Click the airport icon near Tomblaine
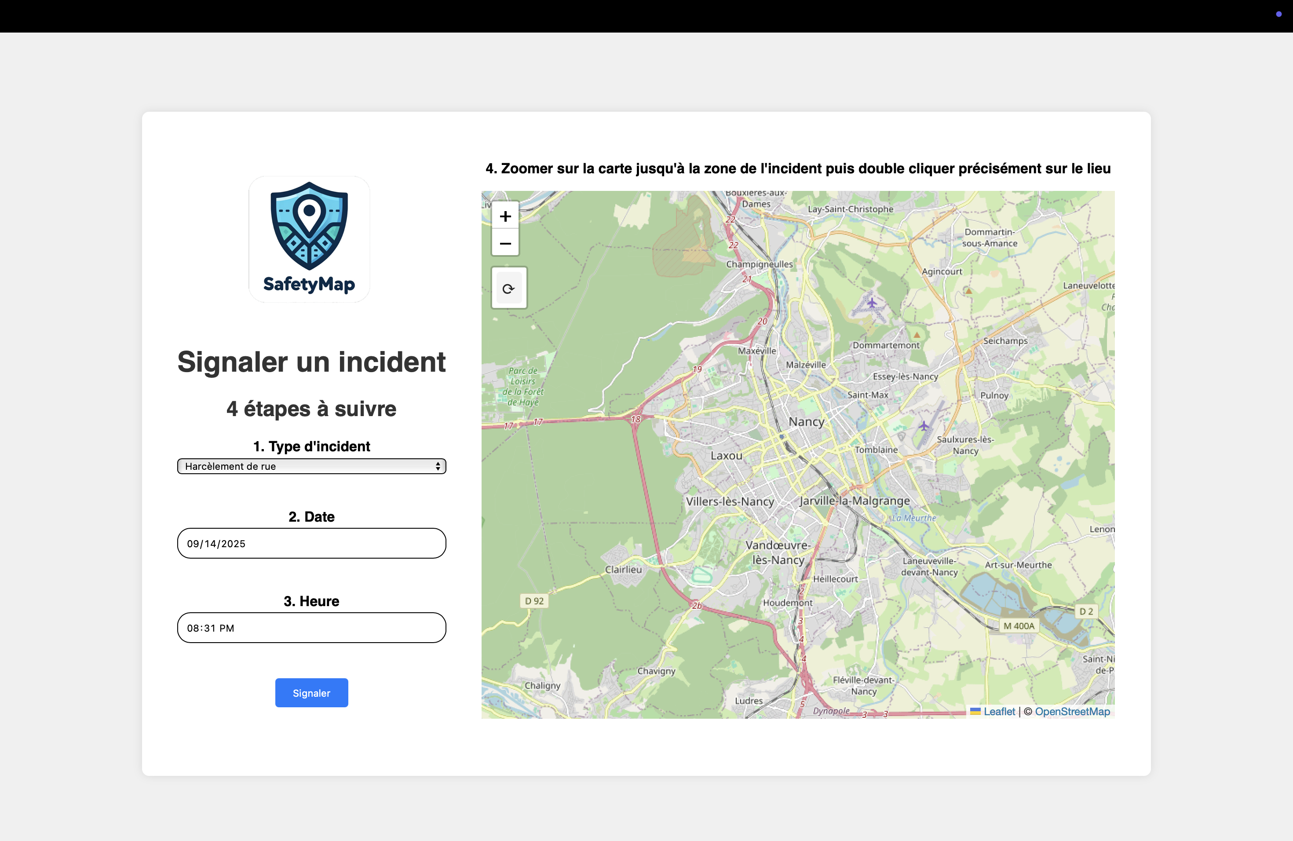1293x841 pixels. (924, 426)
